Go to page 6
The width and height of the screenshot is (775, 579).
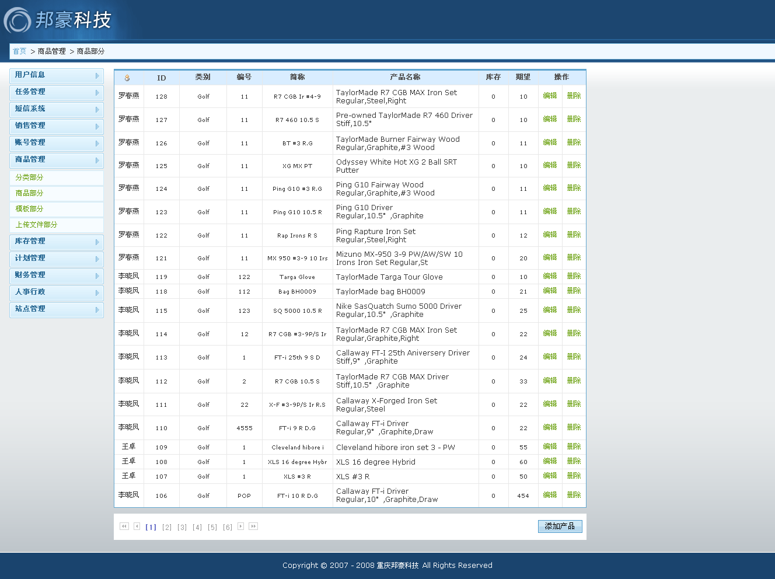[x=228, y=527]
